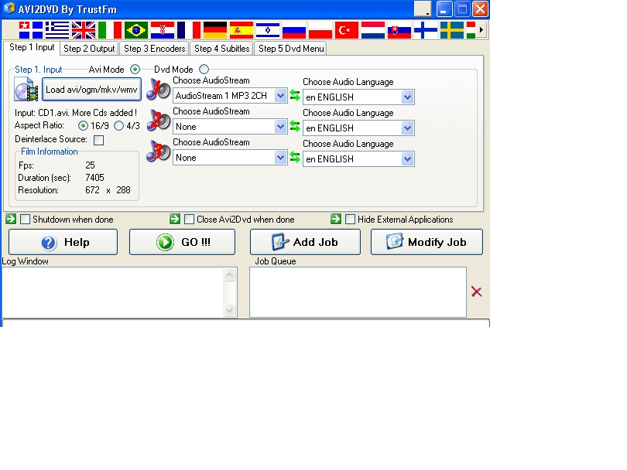Click green swap arrows of second audio row

(x=295, y=126)
